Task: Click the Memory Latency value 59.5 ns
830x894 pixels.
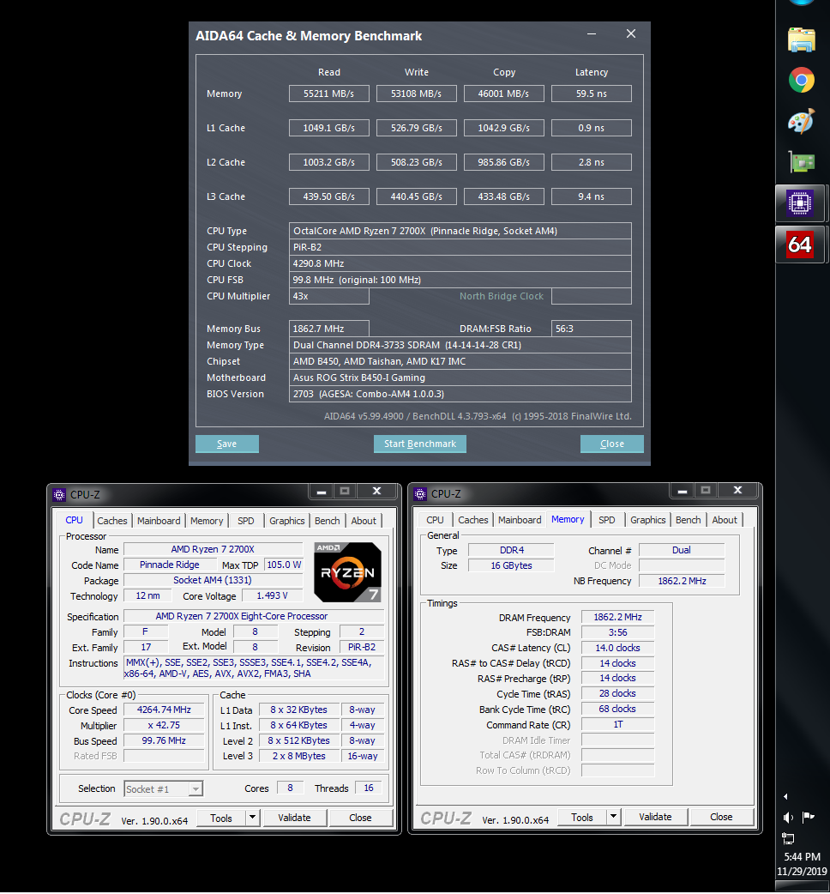Action: [x=592, y=94]
